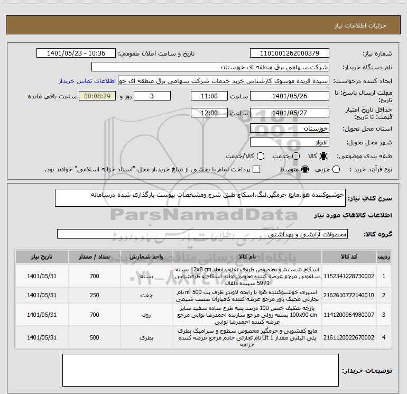Click the delivery city field اهواز
Image resolution: width=407 pixels, height=394 pixels.
(x=289, y=143)
